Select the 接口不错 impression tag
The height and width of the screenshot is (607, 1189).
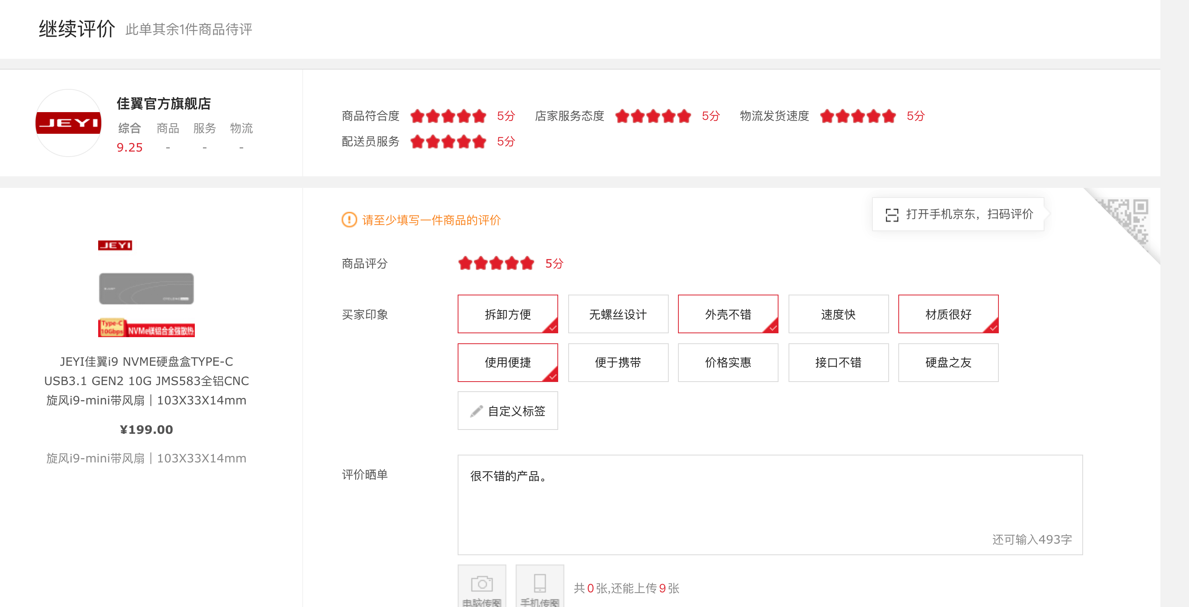838,362
